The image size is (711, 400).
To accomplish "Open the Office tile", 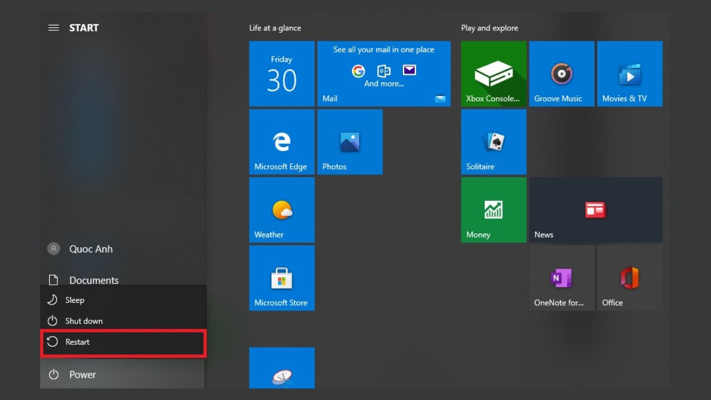I will 630,278.
